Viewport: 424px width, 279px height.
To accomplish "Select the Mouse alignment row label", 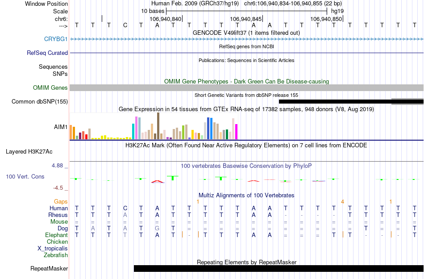I will (x=59, y=222).
